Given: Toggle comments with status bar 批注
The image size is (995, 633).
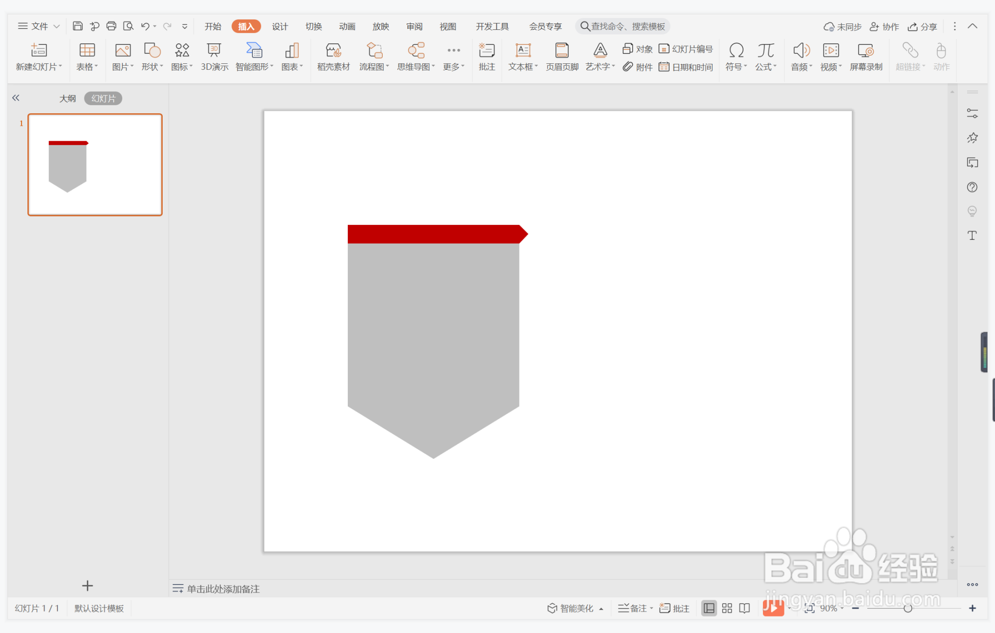Looking at the screenshot, I should 674,608.
